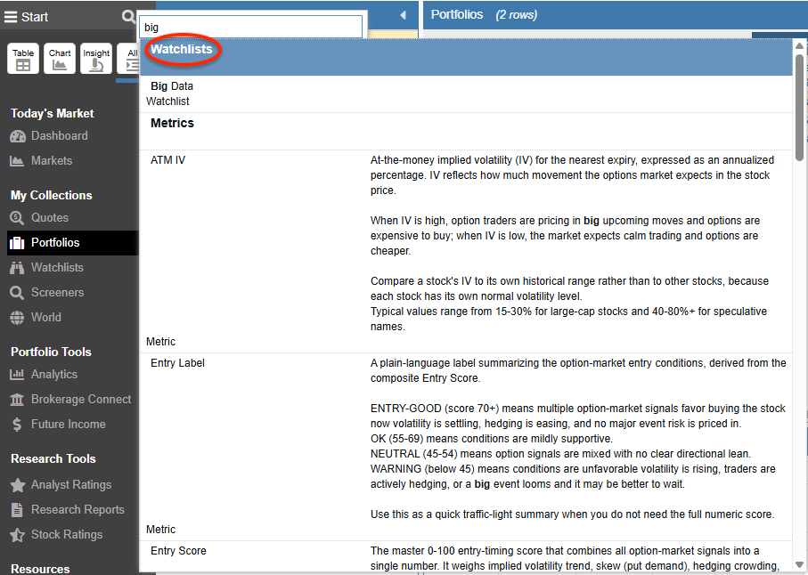Image resolution: width=808 pixels, height=575 pixels.
Task: Open the Big Data watchlist result
Action: [x=466, y=93]
